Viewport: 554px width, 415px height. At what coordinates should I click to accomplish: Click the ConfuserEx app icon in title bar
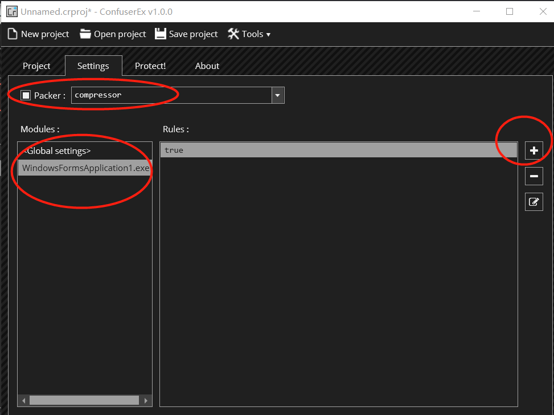coord(11,11)
